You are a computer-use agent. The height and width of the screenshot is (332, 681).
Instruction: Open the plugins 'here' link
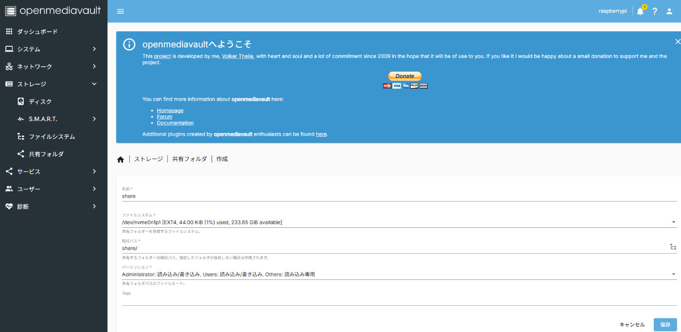point(321,134)
